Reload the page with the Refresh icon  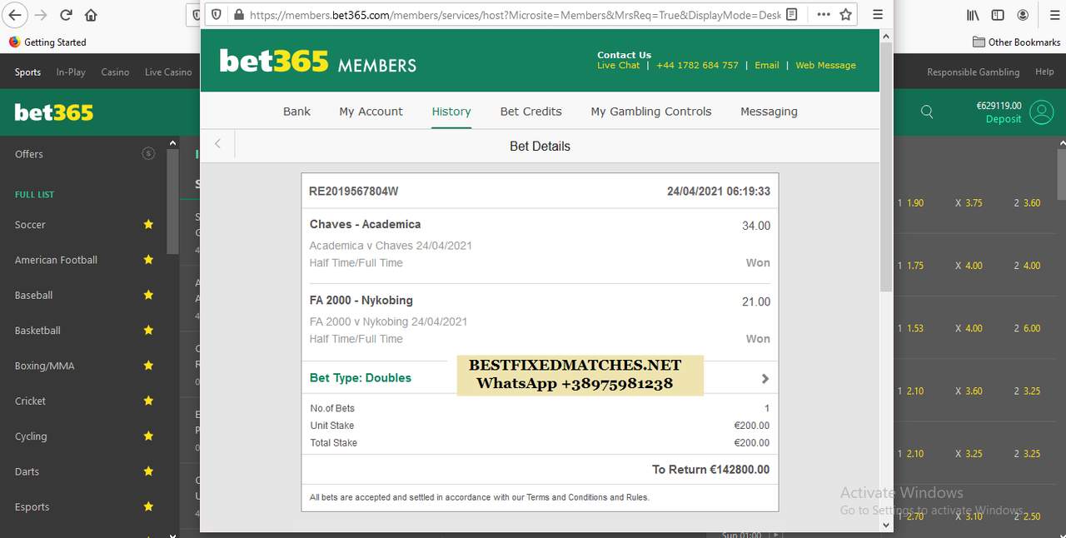[x=67, y=15]
